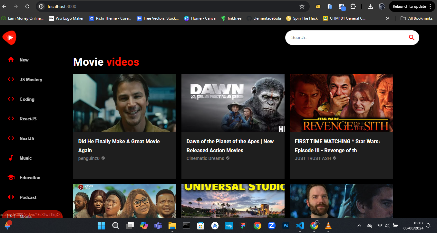Image resolution: width=437 pixels, height=233 pixels.
Task: Open the 'Did He Finally Make' video thumbnail
Action: 125,103
